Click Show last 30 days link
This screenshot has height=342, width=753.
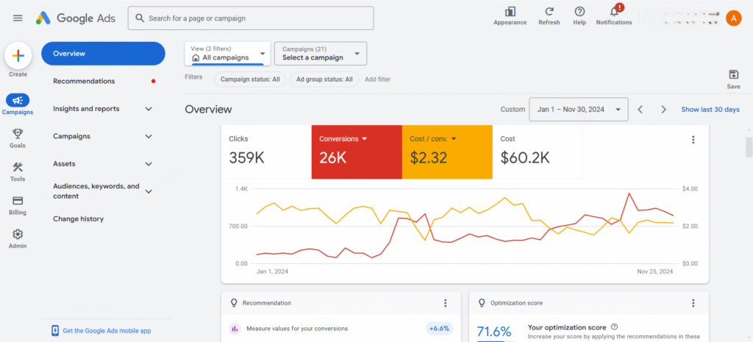click(x=710, y=110)
